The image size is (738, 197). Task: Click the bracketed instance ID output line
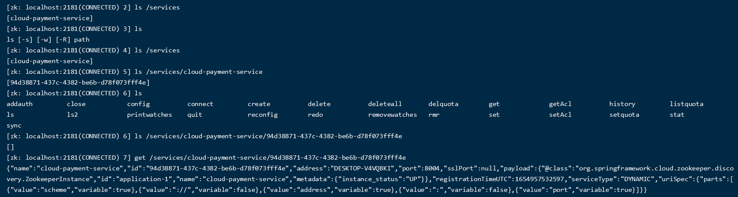(78, 82)
